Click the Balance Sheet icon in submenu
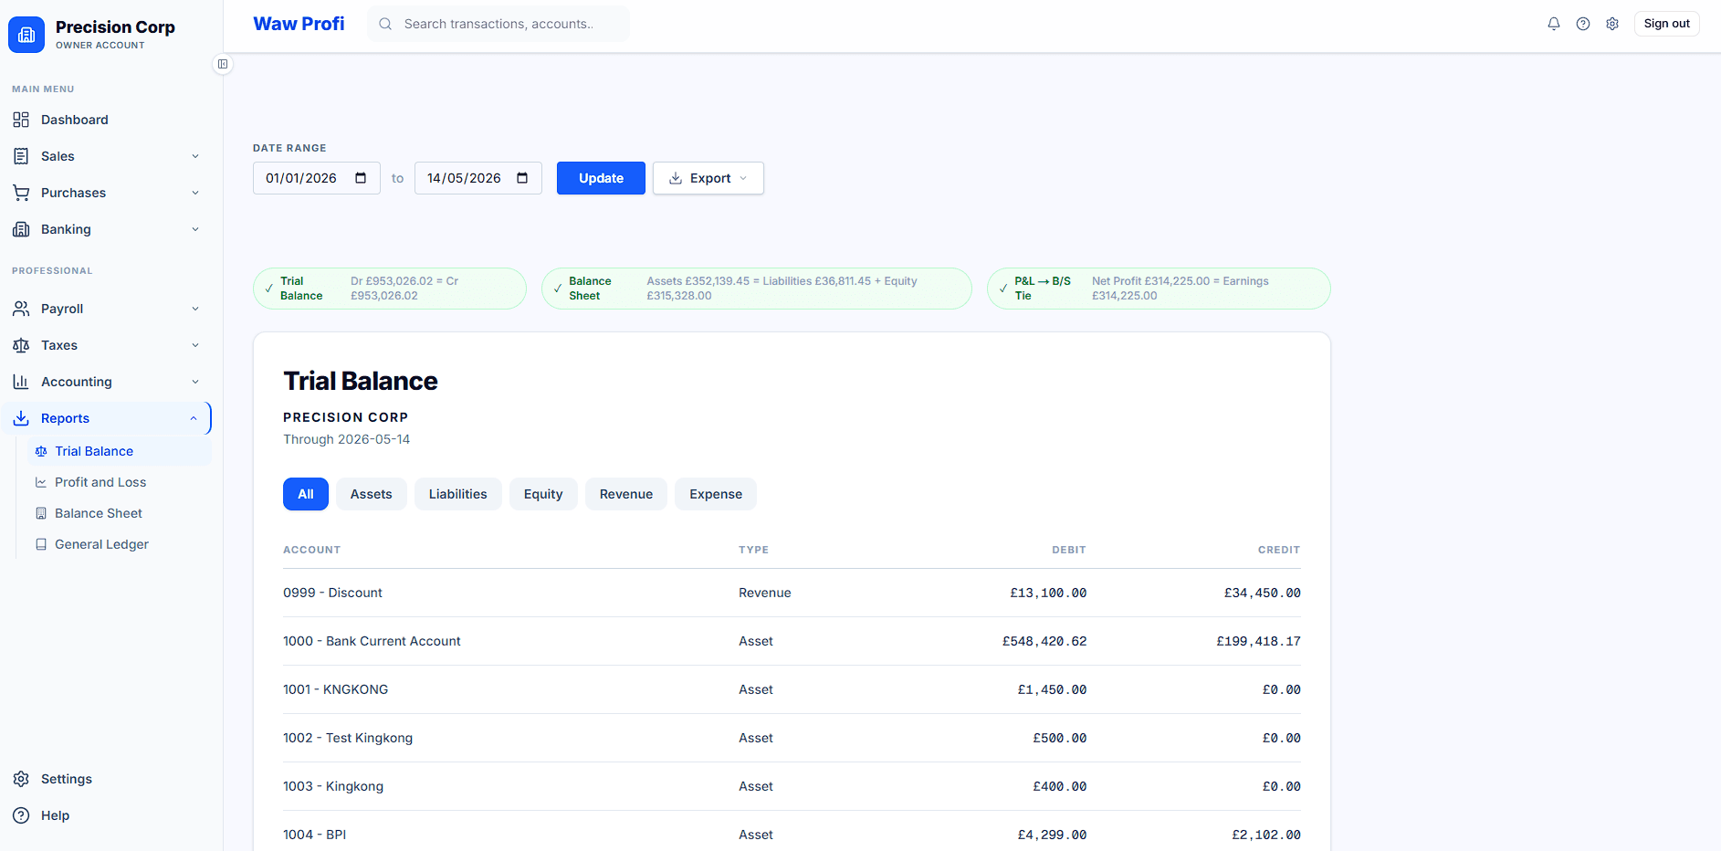 tap(41, 513)
